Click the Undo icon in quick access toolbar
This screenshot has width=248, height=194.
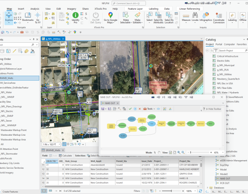coord(7,32)
